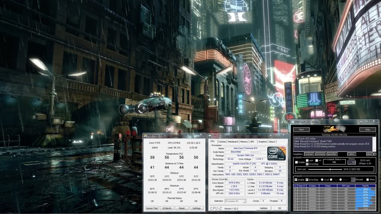Click the Prime column header
The width and height of the screenshot is (381, 214).
328,186
